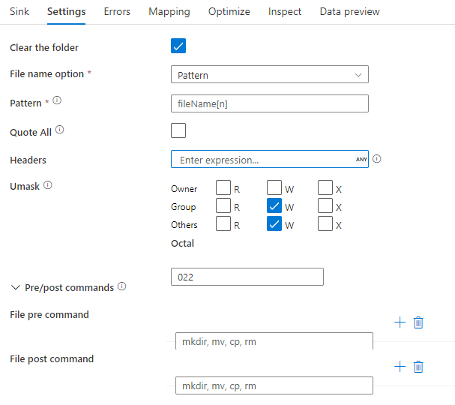Viewport: 455px width, 405px height.
Task: Enable the Quote All checkbox
Action: tap(178, 131)
